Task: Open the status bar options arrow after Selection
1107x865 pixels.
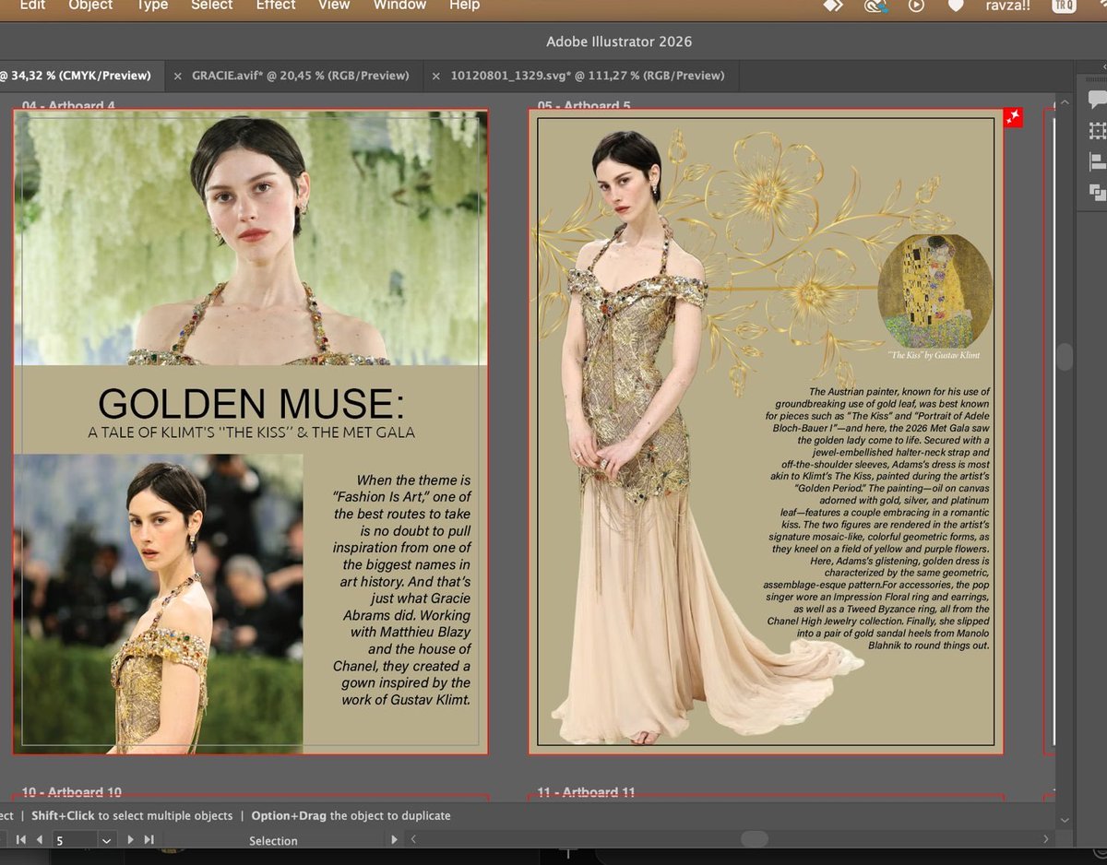Action: click(x=395, y=840)
